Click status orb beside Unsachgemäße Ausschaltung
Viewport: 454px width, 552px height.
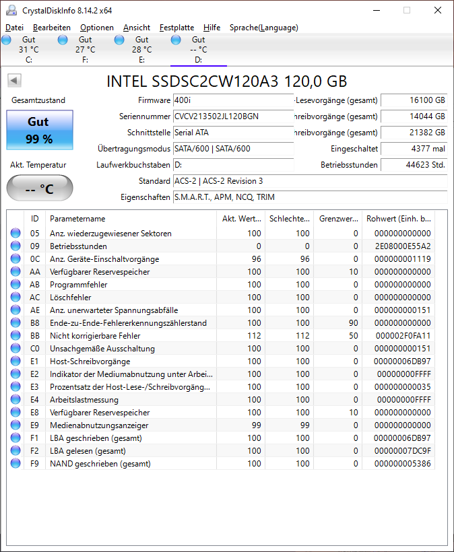pos(15,348)
